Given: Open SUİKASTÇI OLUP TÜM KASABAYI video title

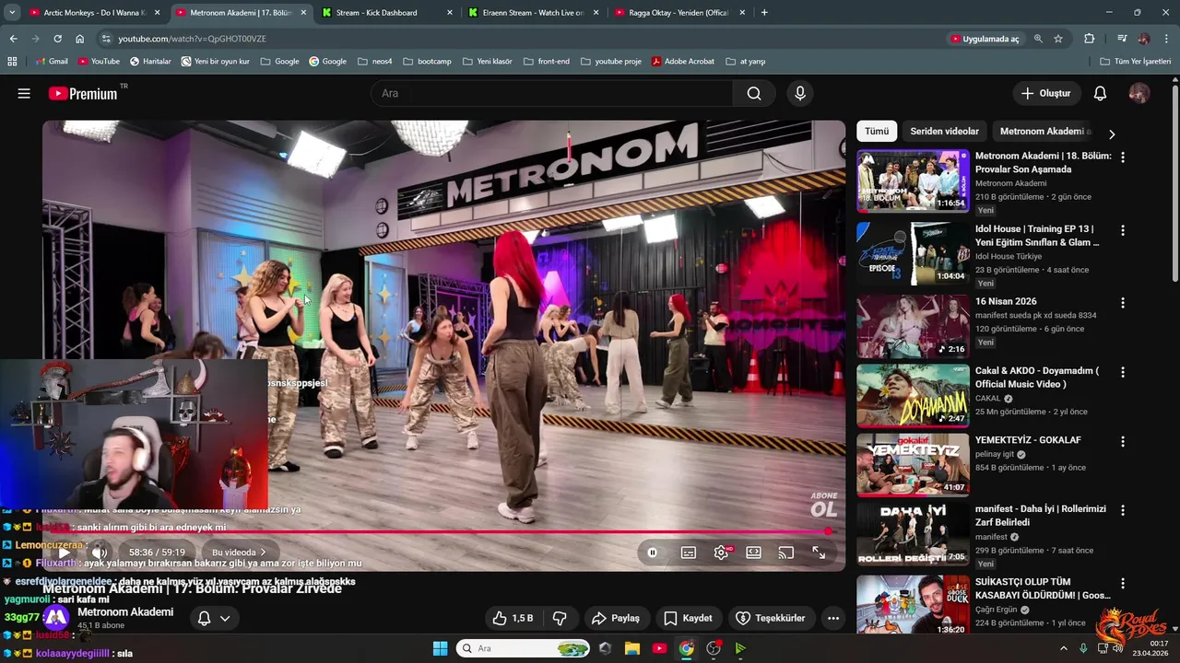Looking at the screenshot, I should click(1043, 588).
